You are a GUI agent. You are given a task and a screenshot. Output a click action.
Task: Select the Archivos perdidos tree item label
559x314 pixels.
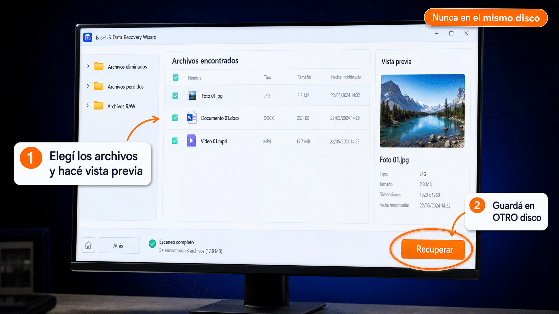tap(125, 87)
